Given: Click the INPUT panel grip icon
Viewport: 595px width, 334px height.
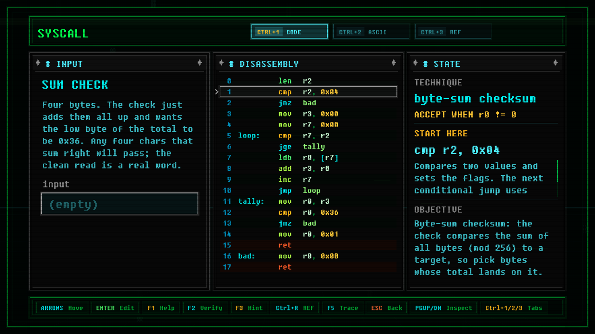Looking at the screenshot, I should [x=48, y=64].
